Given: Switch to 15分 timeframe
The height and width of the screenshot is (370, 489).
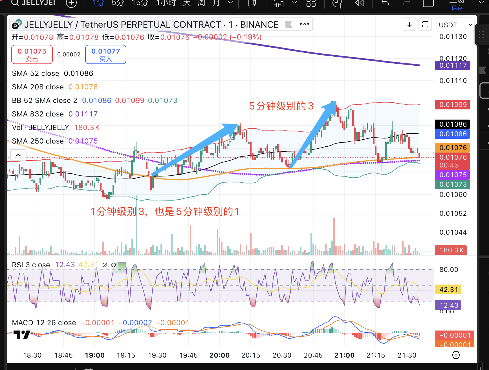Looking at the screenshot, I should coord(140,3).
